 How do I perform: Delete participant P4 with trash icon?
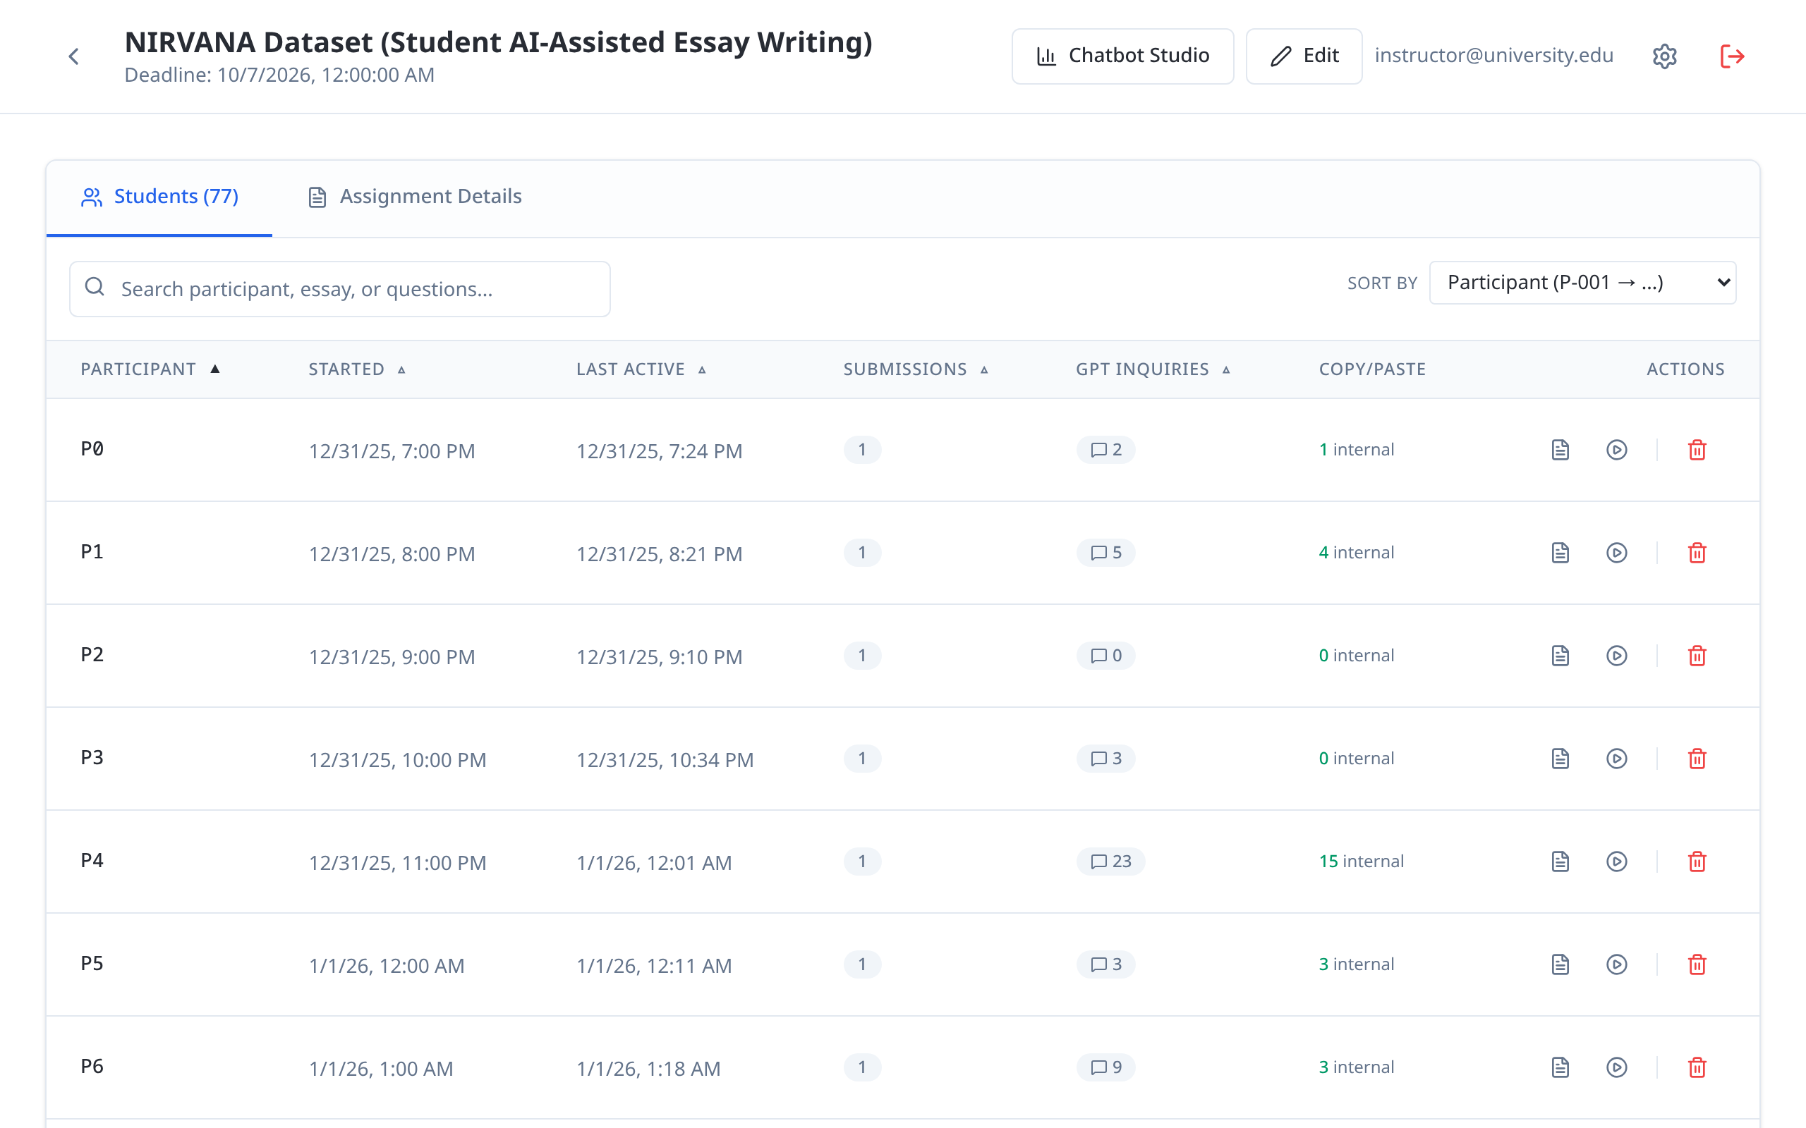(1697, 862)
